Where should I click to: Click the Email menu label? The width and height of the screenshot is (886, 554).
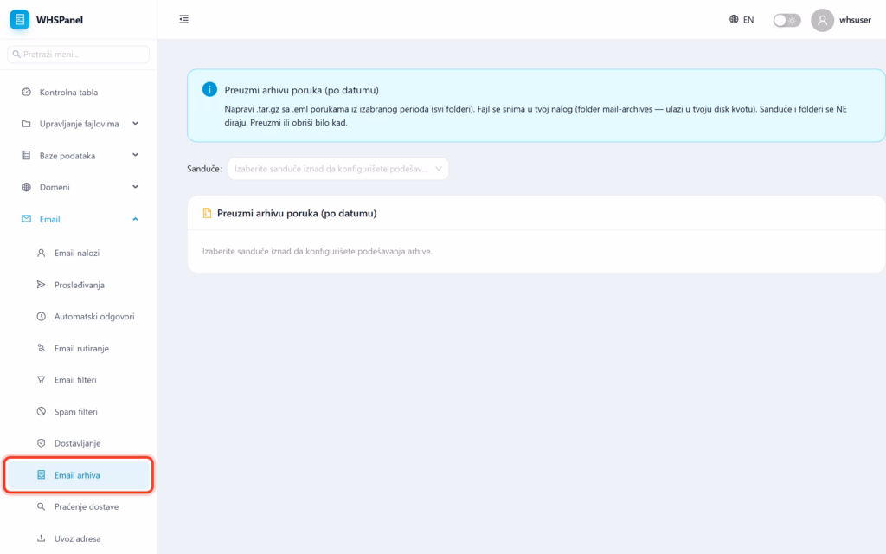pos(49,219)
